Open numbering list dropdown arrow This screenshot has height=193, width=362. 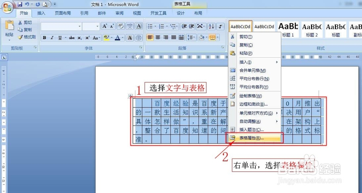167,26
